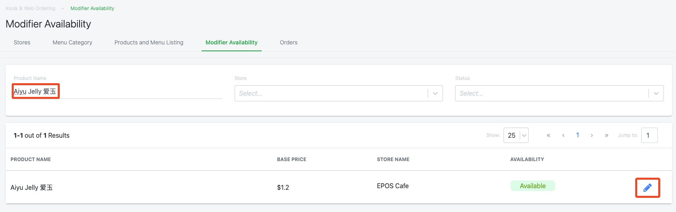Edit Aiyu Jelly availability with pencil icon
Image resolution: width=676 pixels, height=212 pixels.
(x=647, y=187)
